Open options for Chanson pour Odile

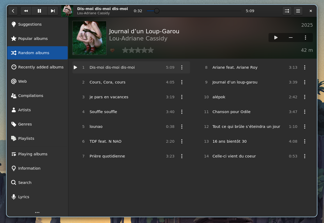[304, 112]
